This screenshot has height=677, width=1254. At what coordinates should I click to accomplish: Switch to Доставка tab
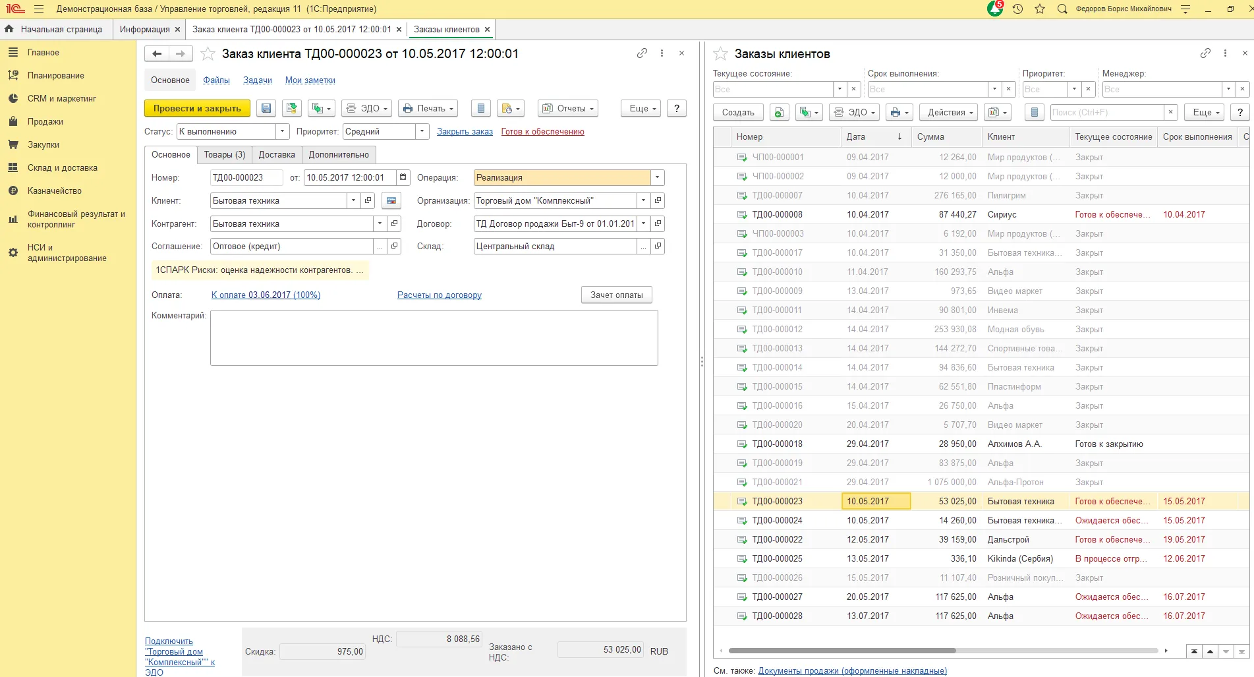point(277,155)
